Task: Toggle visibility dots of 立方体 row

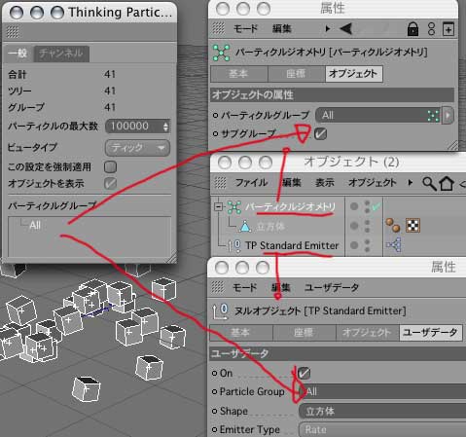Action: click(367, 226)
